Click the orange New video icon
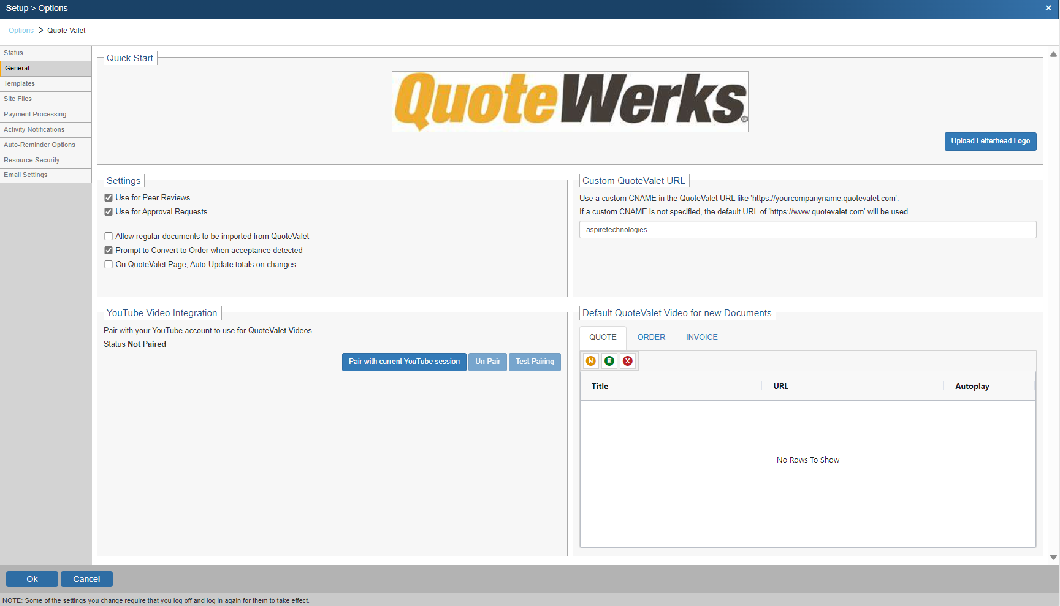The width and height of the screenshot is (1060, 606). pyautogui.click(x=590, y=361)
